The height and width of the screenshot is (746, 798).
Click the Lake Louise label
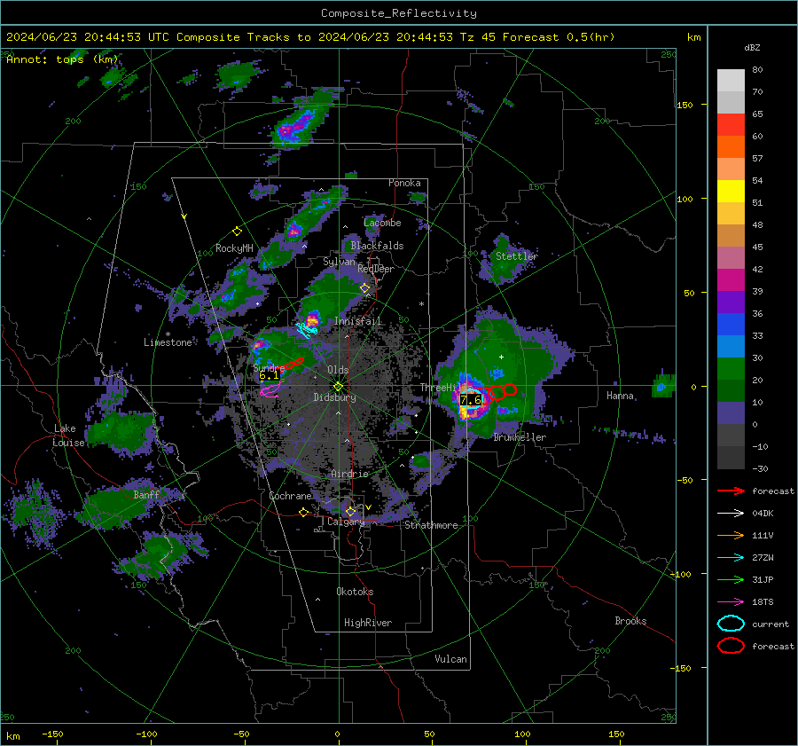(69, 436)
